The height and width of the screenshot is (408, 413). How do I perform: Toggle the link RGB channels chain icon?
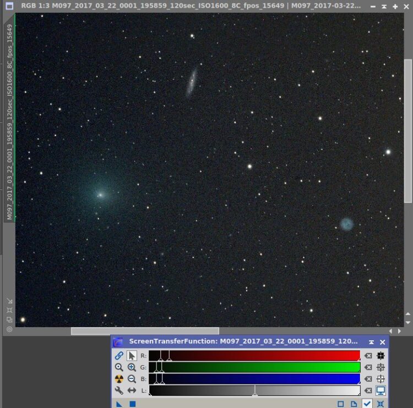(119, 355)
